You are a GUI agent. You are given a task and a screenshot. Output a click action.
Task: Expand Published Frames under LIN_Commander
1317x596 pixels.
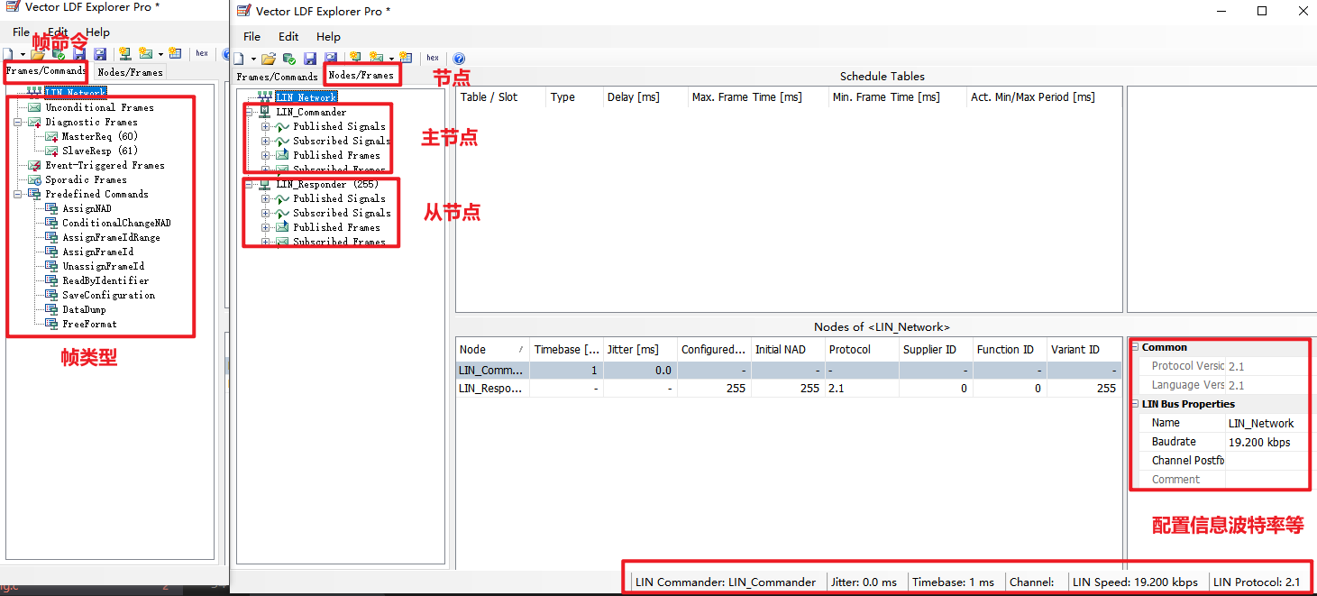coord(265,155)
